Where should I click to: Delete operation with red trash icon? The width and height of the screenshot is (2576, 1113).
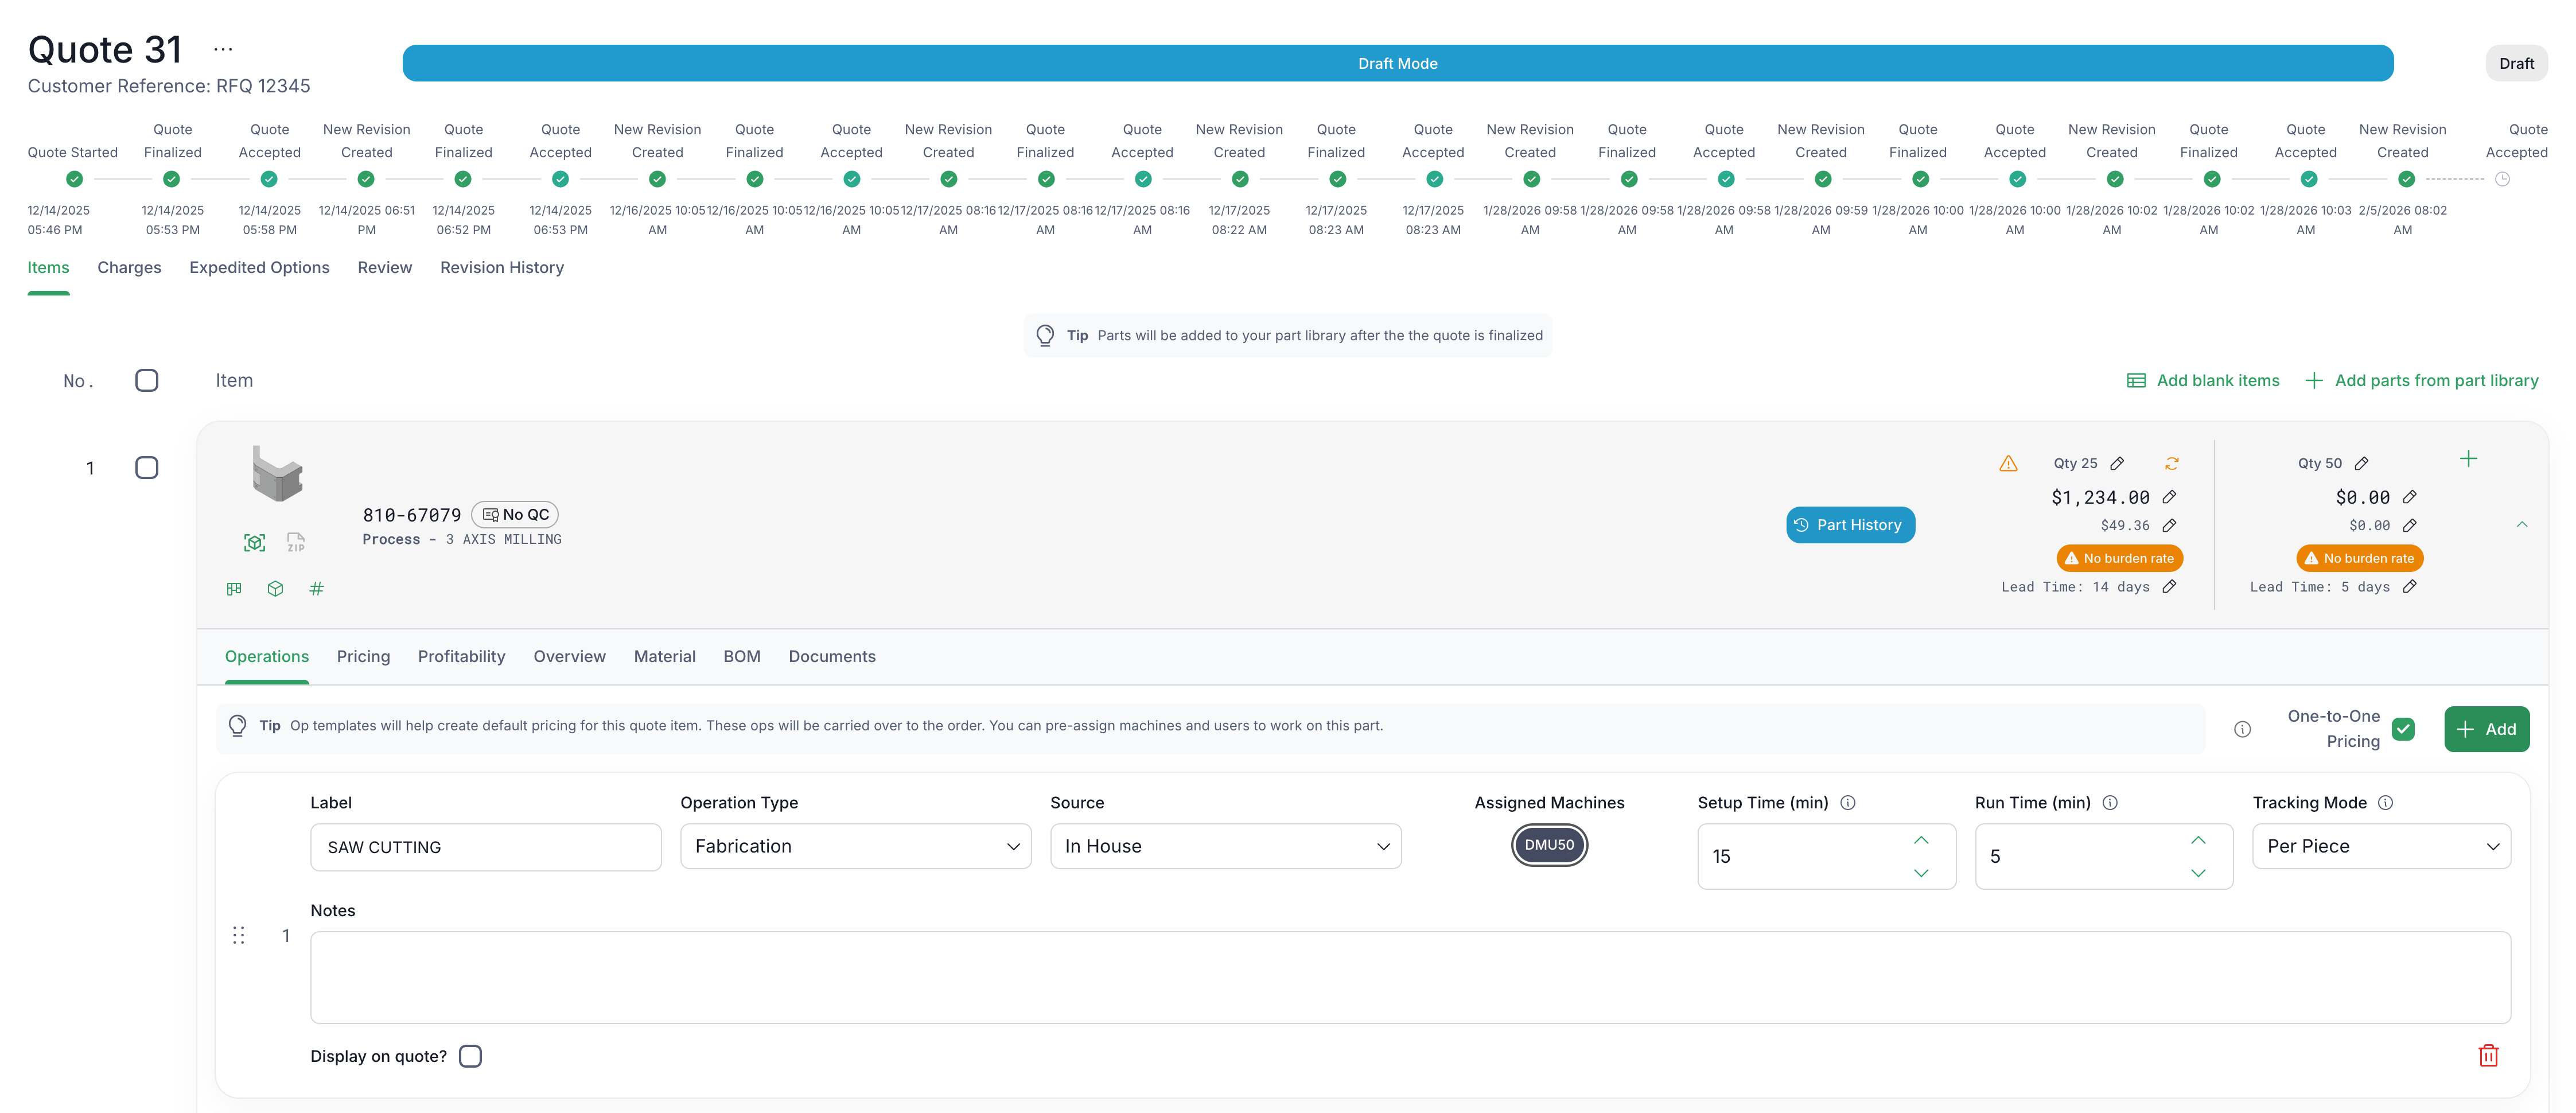[2488, 1055]
